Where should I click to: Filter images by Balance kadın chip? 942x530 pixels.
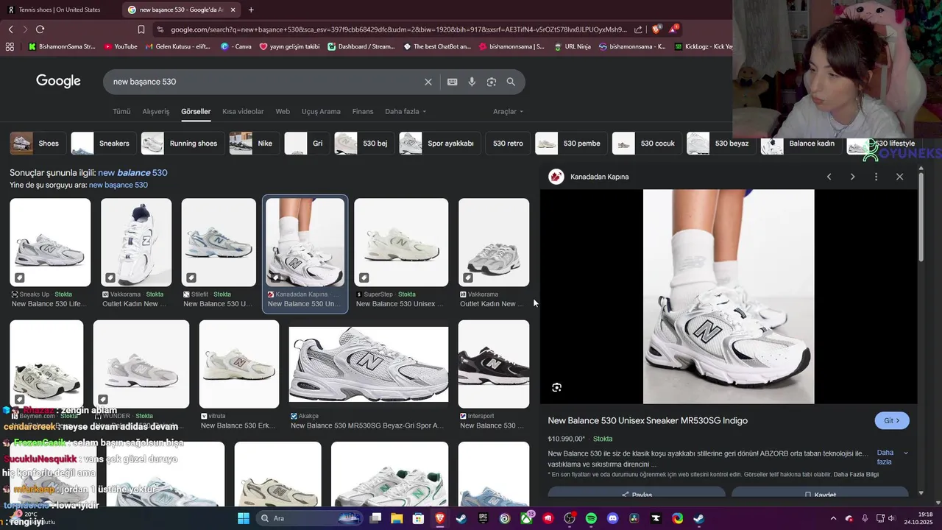click(x=801, y=144)
